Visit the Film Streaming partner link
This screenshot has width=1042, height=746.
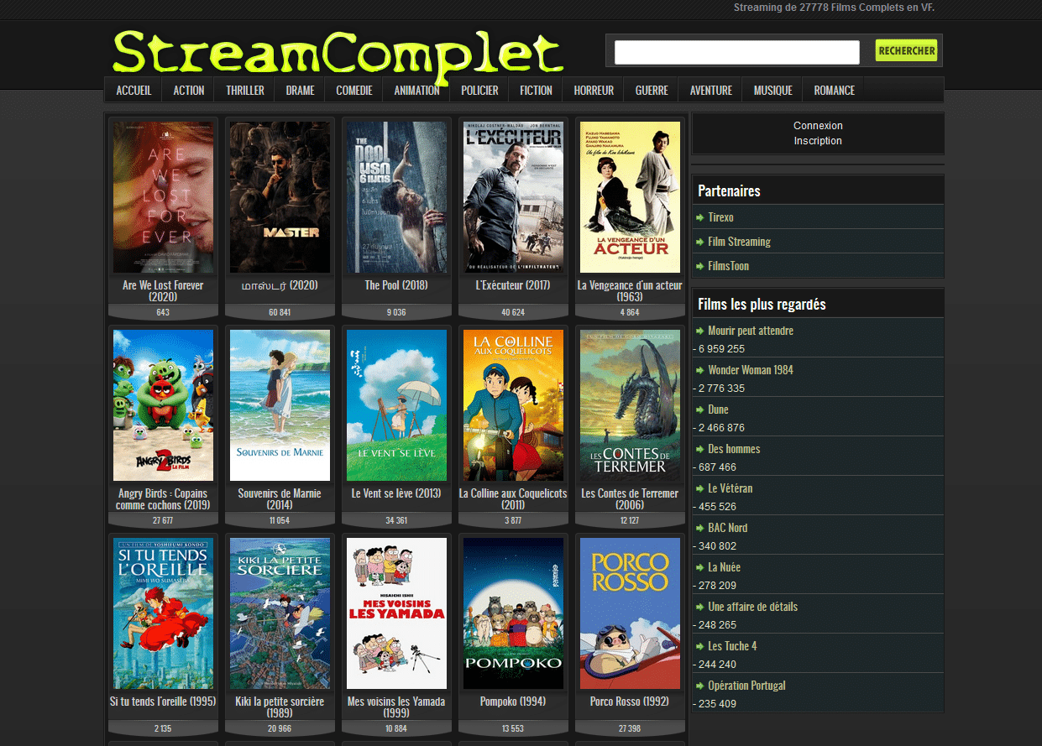pyautogui.click(x=739, y=242)
